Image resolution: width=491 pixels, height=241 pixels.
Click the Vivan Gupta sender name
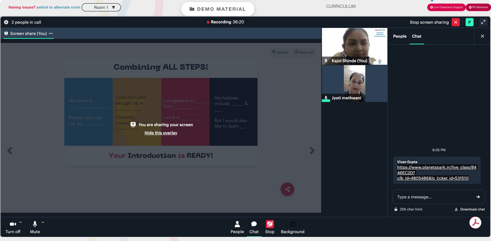coord(407,162)
